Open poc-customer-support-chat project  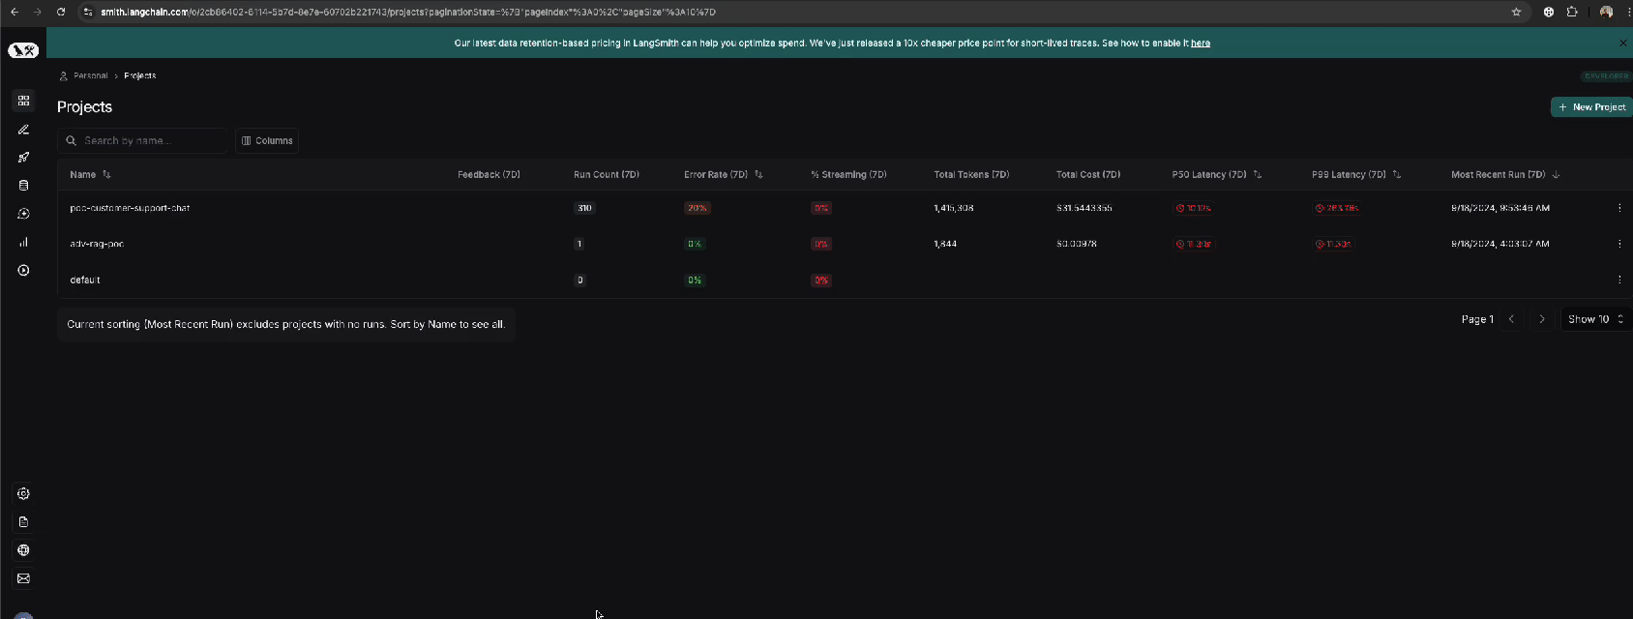pos(130,208)
